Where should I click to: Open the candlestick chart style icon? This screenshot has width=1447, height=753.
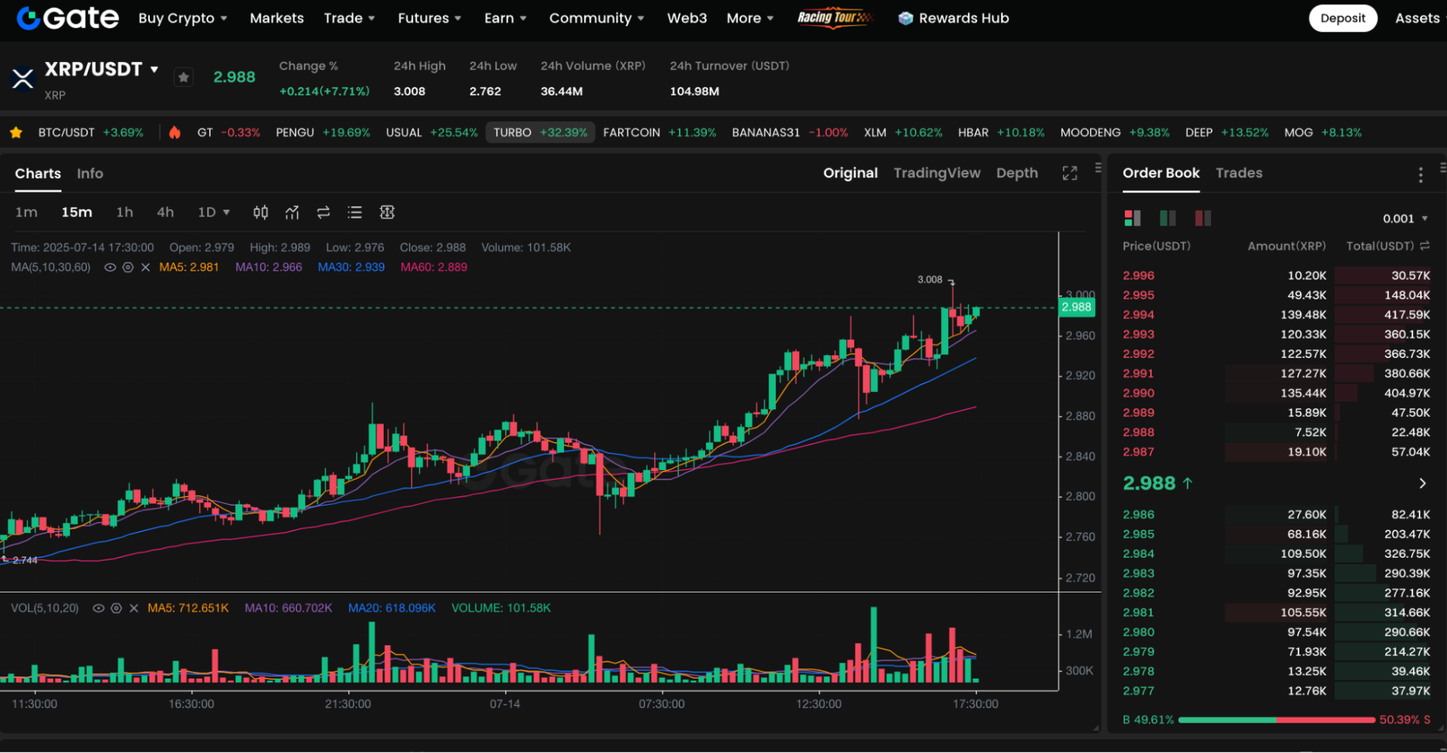click(x=261, y=212)
